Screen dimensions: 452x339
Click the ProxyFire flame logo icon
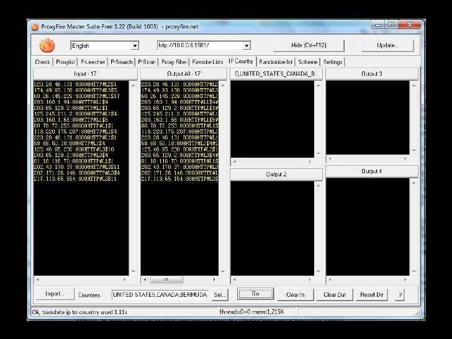click(x=47, y=45)
